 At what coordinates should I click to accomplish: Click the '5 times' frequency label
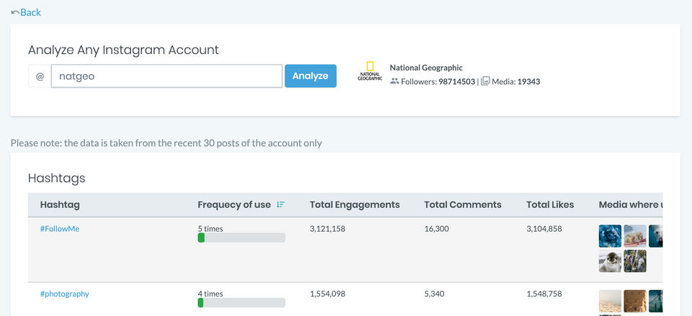click(x=210, y=229)
